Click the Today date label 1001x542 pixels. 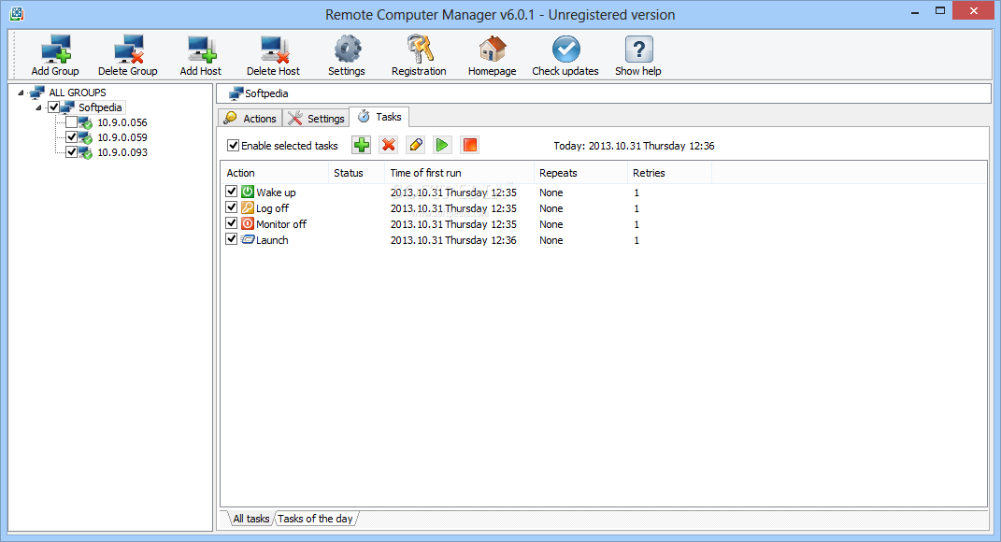634,146
